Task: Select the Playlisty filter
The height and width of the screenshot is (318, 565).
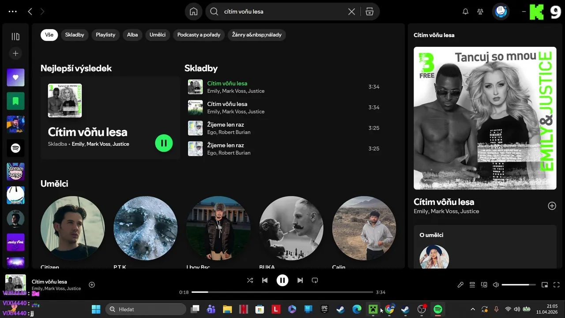Action: 105,35
